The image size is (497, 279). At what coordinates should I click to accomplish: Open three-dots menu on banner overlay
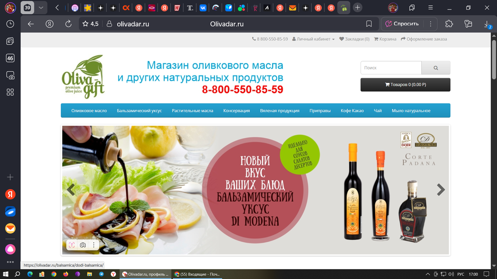pos(94,245)
